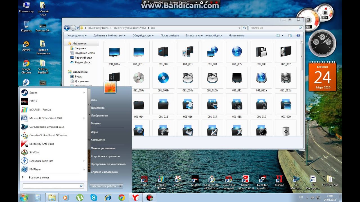Open Добавить в библиотеку dropdown
360x202 pixels.
click(109, 36)
